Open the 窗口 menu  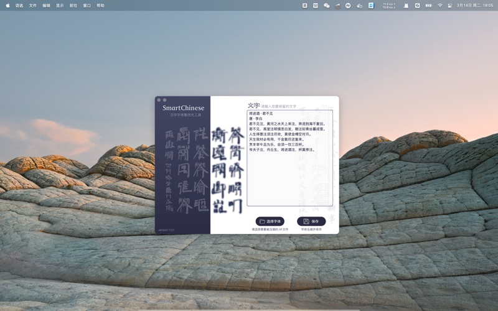point(87,6)
